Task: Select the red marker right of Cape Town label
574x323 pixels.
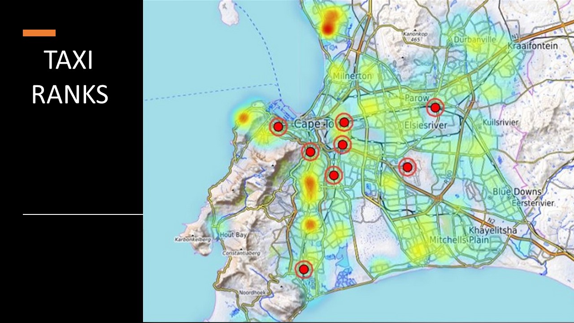Action: coord(344,122)
